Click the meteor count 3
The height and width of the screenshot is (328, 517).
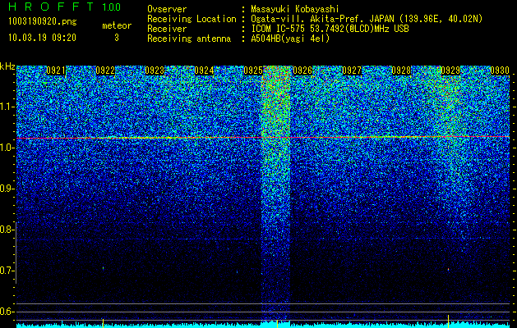click(x=117, y=38)
